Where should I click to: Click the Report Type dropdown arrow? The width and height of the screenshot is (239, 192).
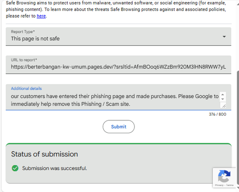click(x=224, y=37)
